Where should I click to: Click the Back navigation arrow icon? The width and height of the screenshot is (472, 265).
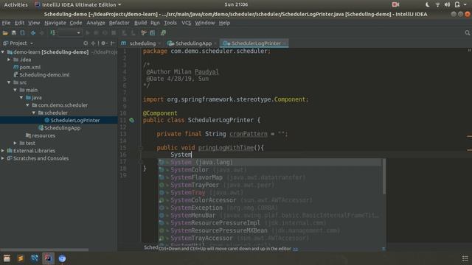click(32, 32)
